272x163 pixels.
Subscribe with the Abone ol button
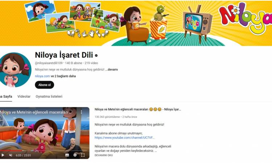(x=45, y=85)
